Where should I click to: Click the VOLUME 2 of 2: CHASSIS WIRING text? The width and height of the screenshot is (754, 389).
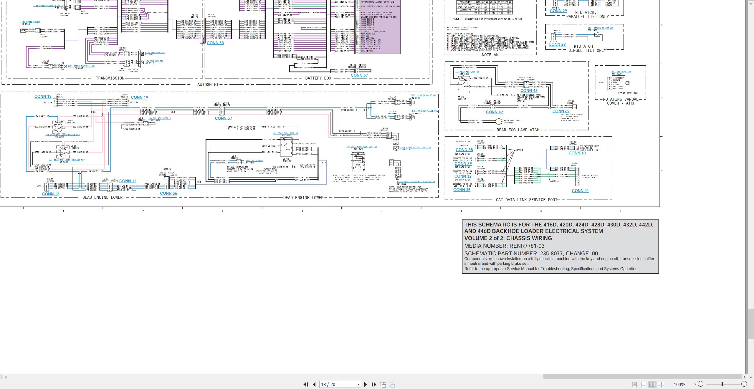pos(508,238)
